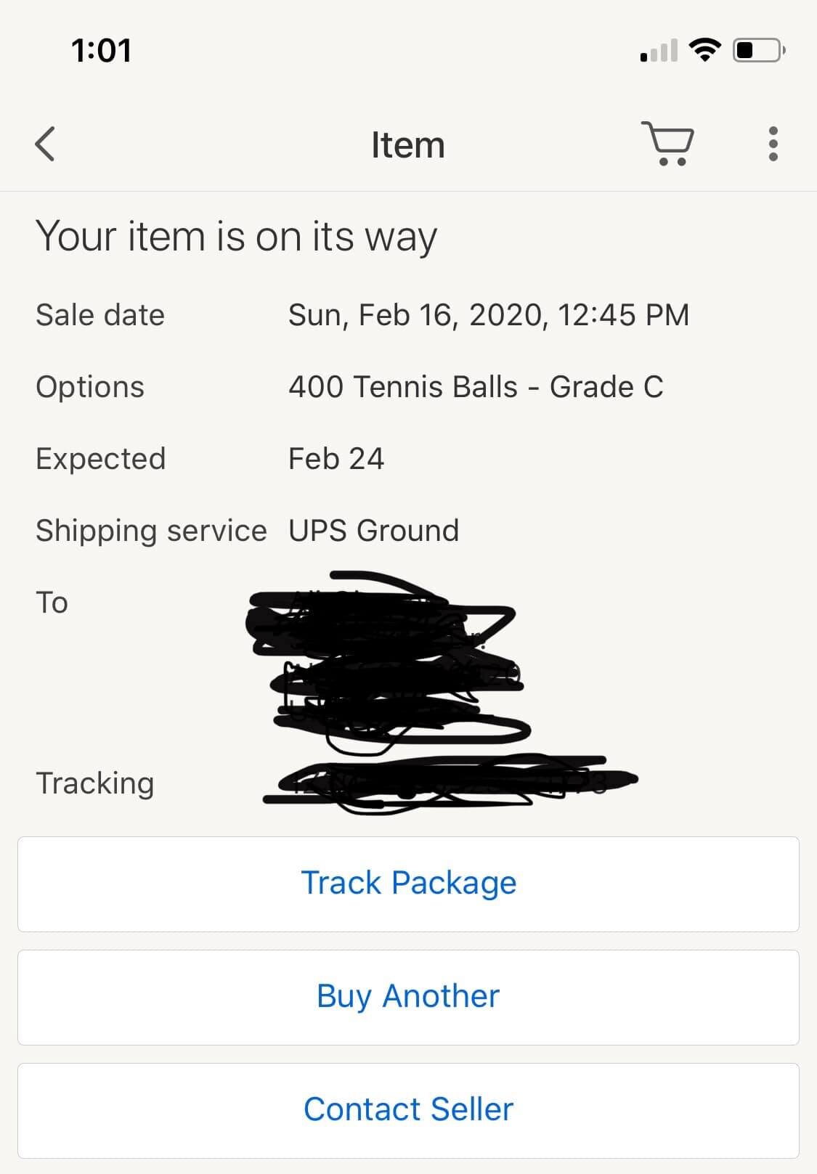Tap the 1:01 clock in status bar

click(x=102, y=51)
